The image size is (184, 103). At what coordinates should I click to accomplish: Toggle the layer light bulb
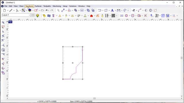coord(37,15)
